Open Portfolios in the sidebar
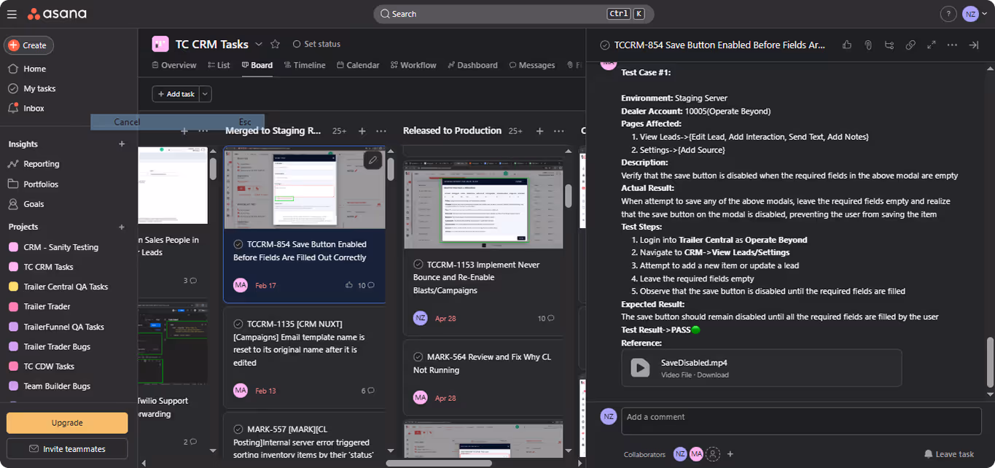The image size is (995, 468). (41, 184)
